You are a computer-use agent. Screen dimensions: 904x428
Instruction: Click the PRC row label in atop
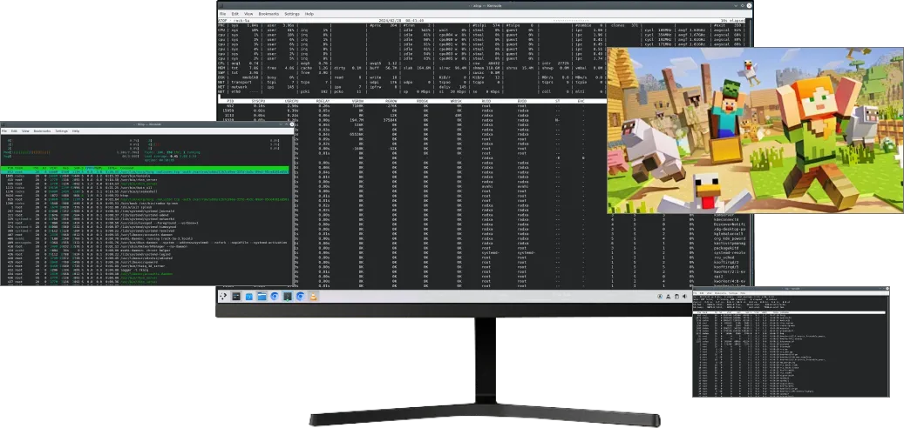(221, 25)
